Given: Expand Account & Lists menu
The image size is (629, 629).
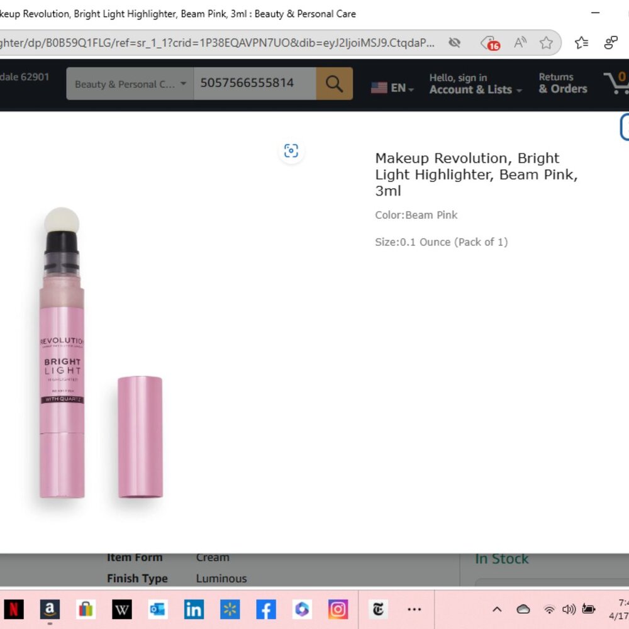Looking at the screenshot, I should 476,84.
